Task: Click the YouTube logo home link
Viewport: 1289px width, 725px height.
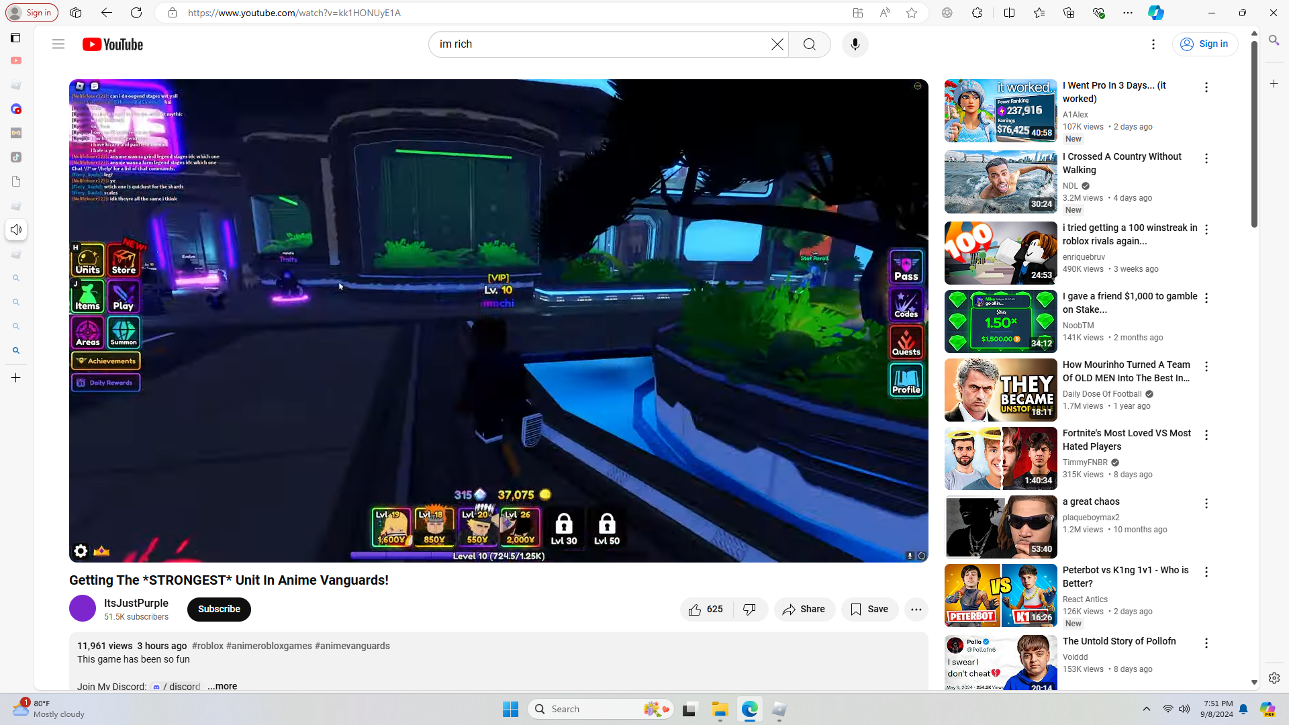Action: click(113, 44)
